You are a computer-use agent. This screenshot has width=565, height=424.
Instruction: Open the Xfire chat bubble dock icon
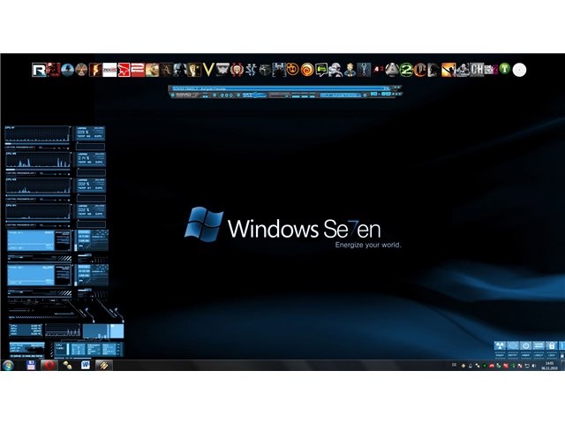(321, 70)
